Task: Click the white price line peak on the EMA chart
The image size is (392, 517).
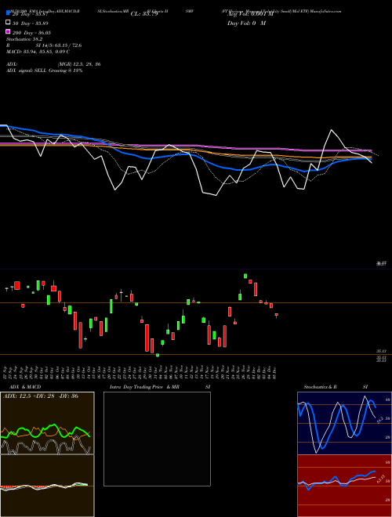Action: pos(331,130)
